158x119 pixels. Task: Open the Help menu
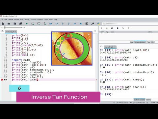tap(55, 20)
